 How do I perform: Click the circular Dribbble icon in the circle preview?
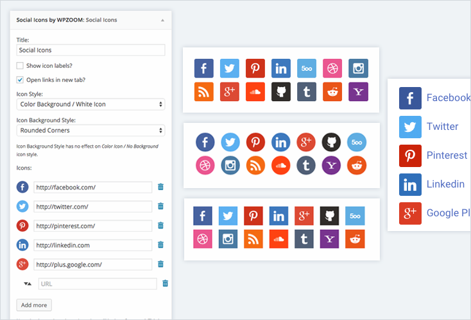click(x=205, y=165)
